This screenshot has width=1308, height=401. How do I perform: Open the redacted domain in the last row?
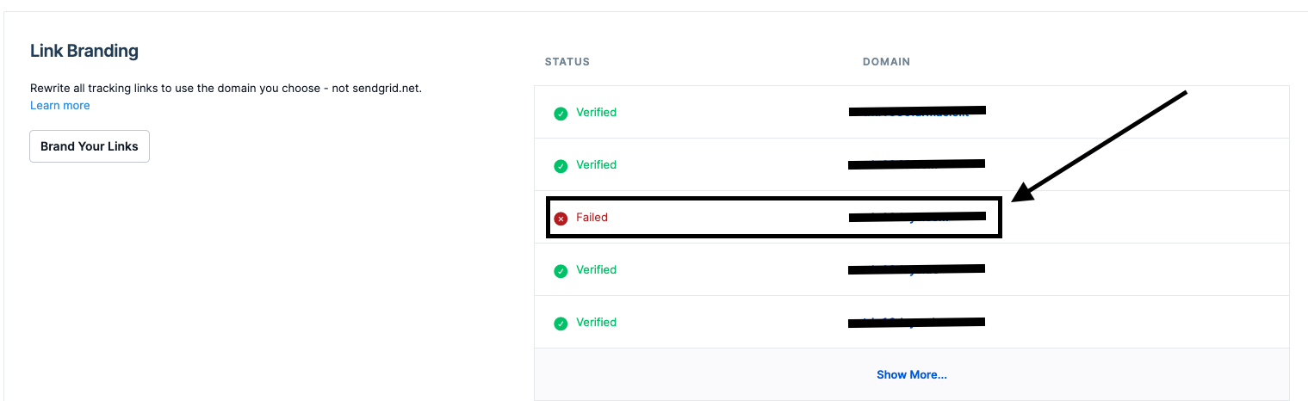917,323
